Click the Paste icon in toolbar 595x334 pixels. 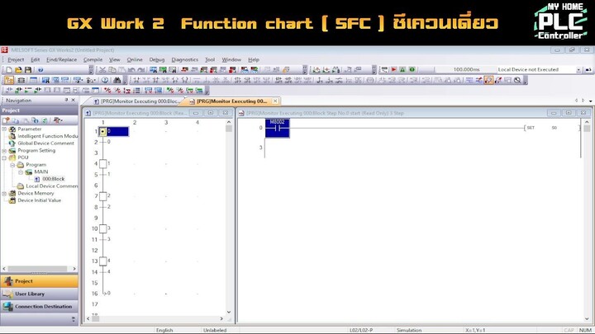[x=121, y=69]
